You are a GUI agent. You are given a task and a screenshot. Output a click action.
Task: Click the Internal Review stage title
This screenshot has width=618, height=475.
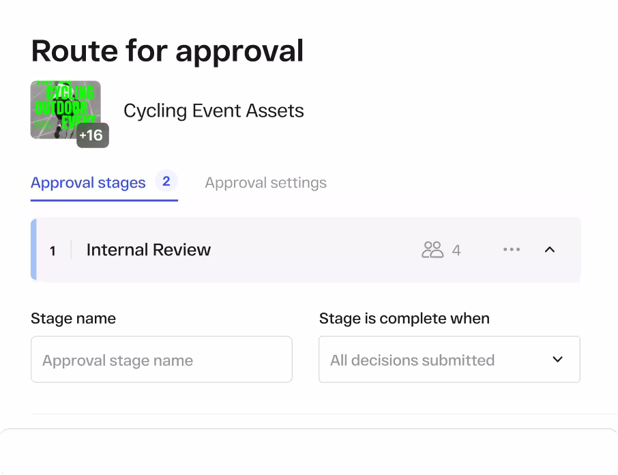tap(148, 250)
